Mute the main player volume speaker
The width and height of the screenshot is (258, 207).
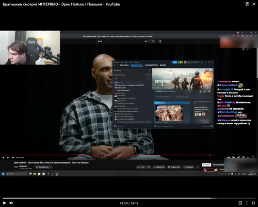click(11, 203)
